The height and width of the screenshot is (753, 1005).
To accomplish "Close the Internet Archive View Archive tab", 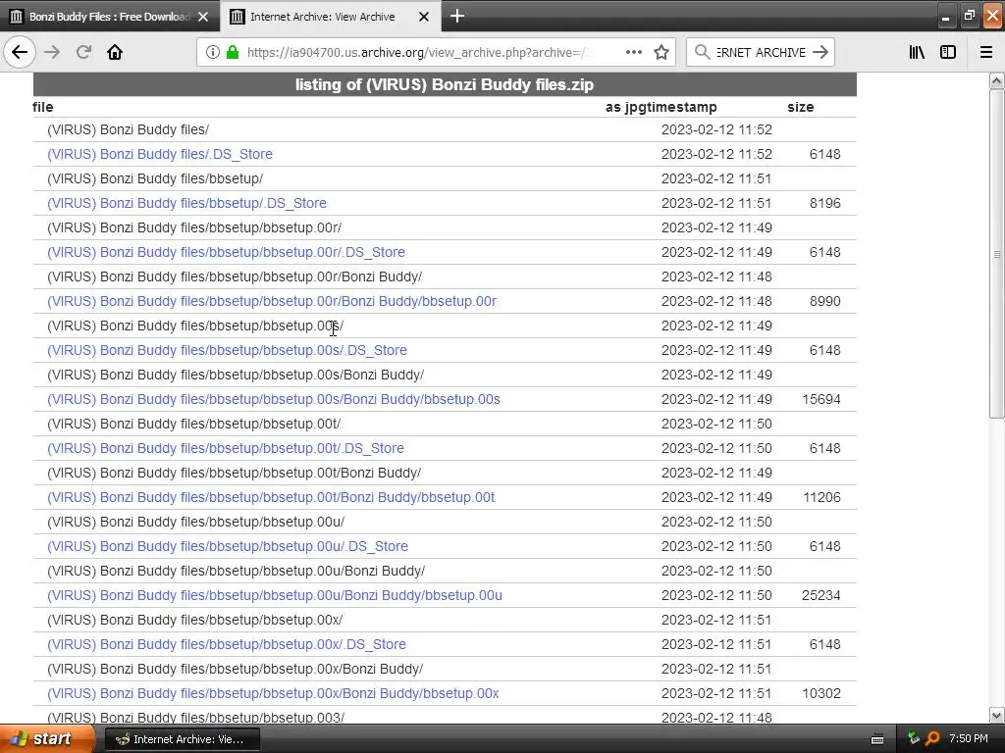I will click(424, 17).
